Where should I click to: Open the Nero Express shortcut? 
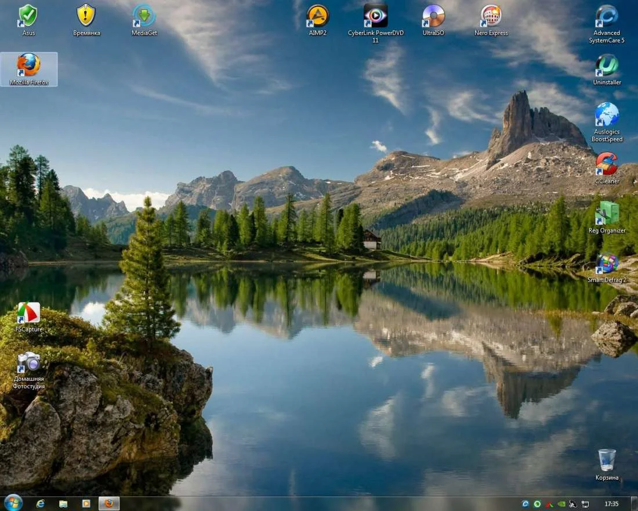coord(491,19)
